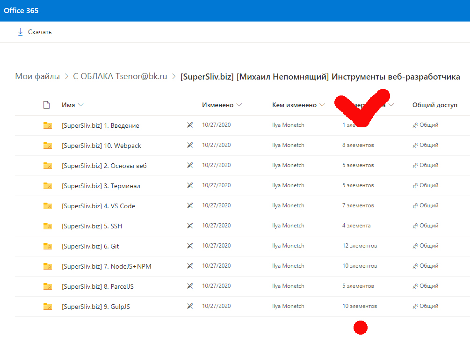Select the 8 элементов size cell

pos(358,145)
